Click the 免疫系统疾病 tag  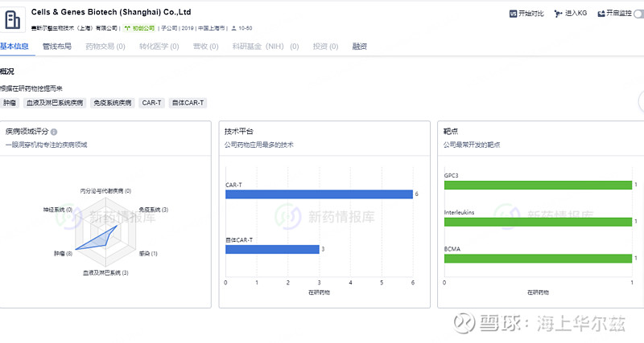[x=113, y=103]
